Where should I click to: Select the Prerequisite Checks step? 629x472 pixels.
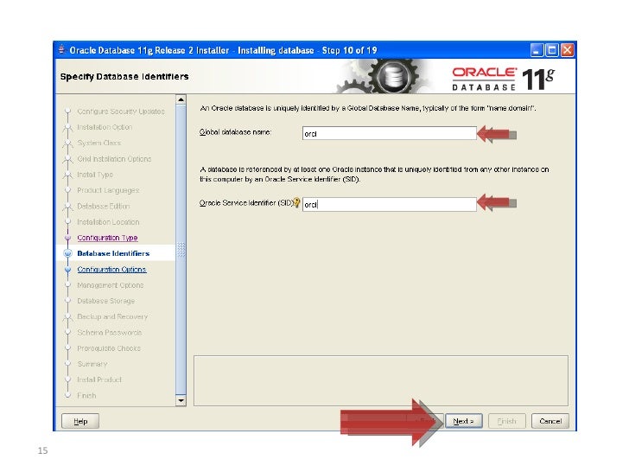click(108, 348)
